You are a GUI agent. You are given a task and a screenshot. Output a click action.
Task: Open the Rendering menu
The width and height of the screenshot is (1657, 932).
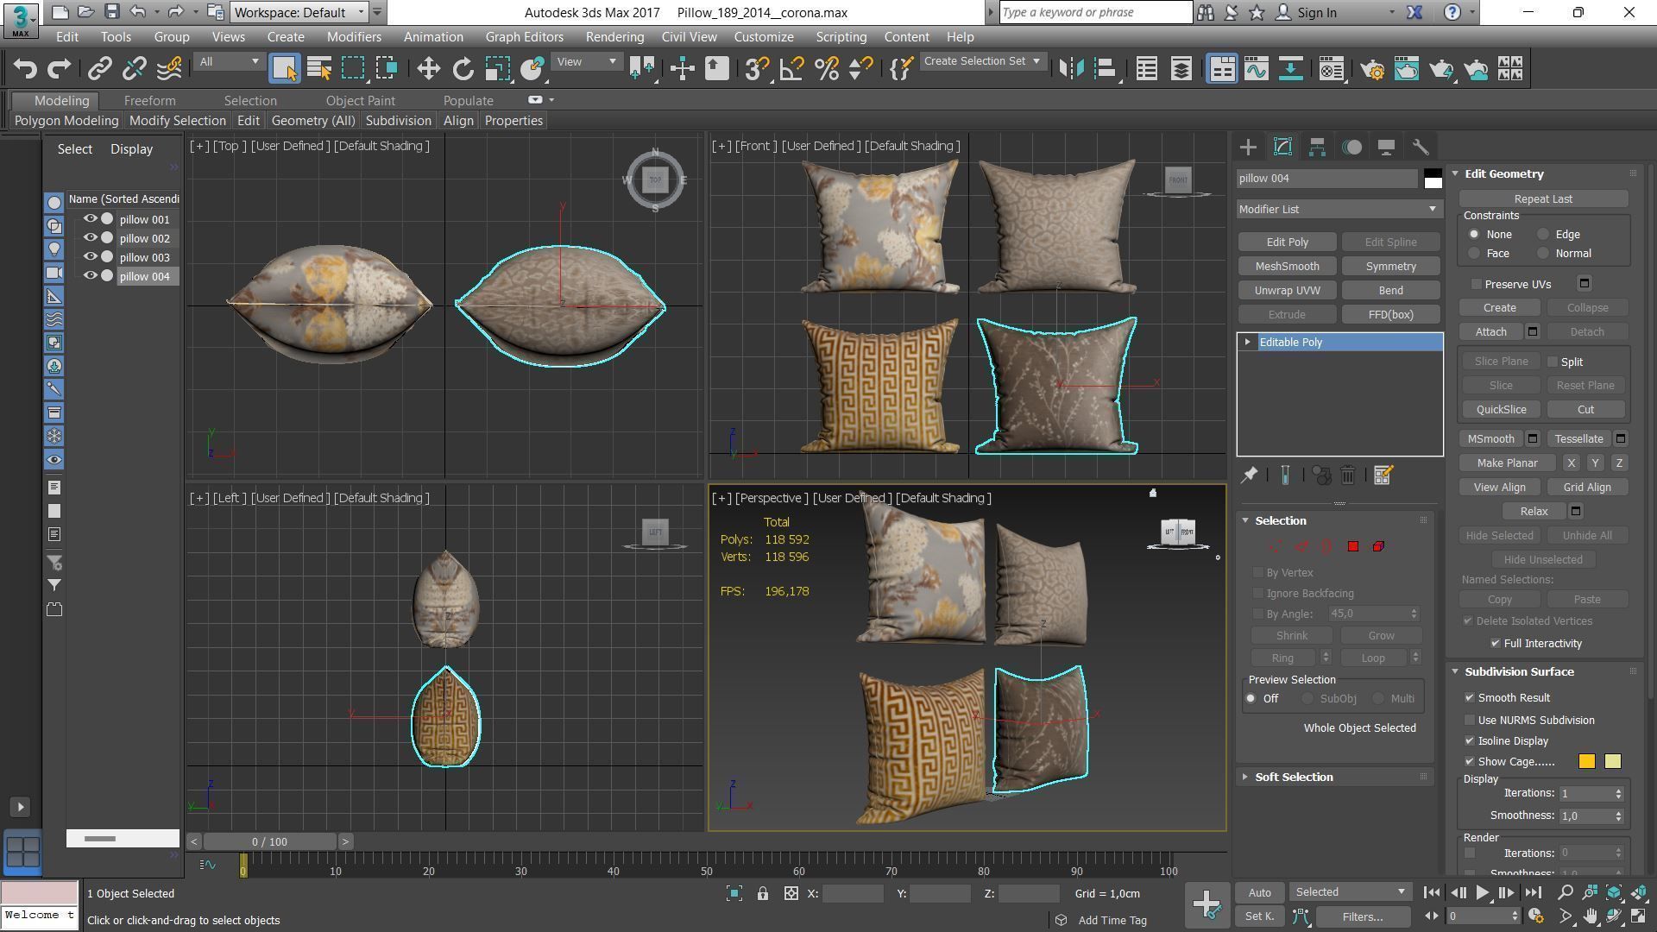614,37
